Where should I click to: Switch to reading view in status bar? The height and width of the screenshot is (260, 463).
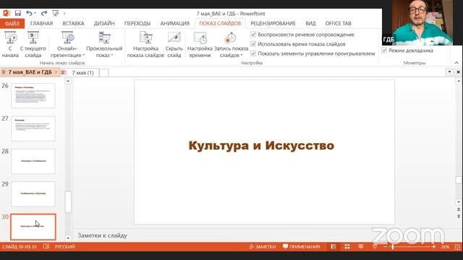point(361,246)
